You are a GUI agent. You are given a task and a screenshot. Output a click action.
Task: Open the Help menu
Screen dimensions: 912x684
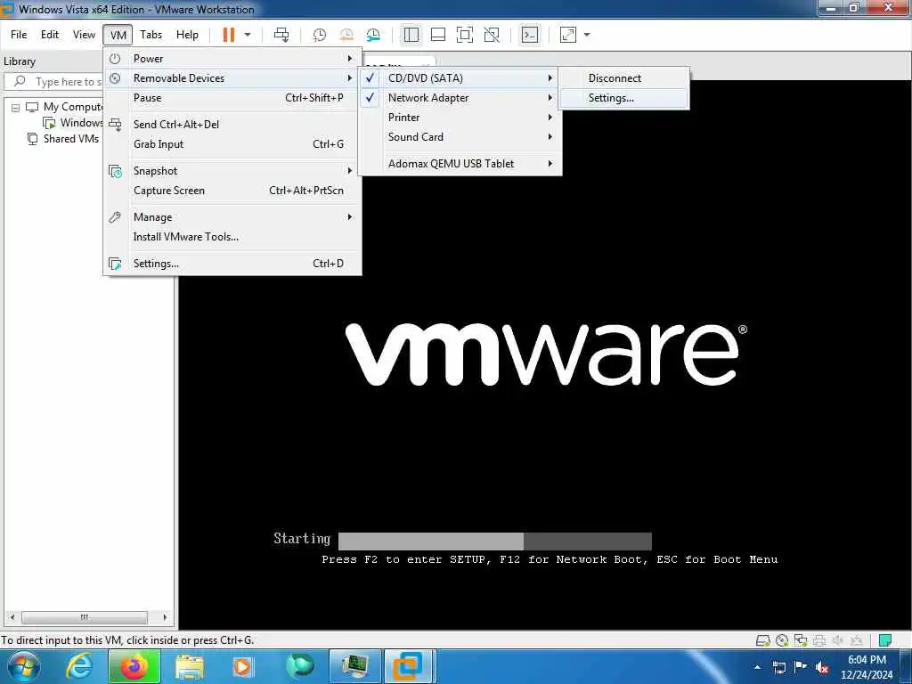click(187, 35)
